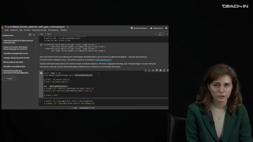Open cell editor settings gear
The width and height of the screenshot is (253, 142).
pyautogui.click(x=161, y=70)
